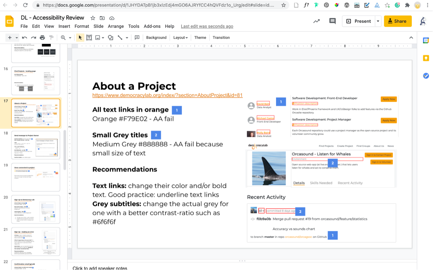
Task: Select slide 20 thumbnail 'Sign Up'
Action: coord(36,209)
